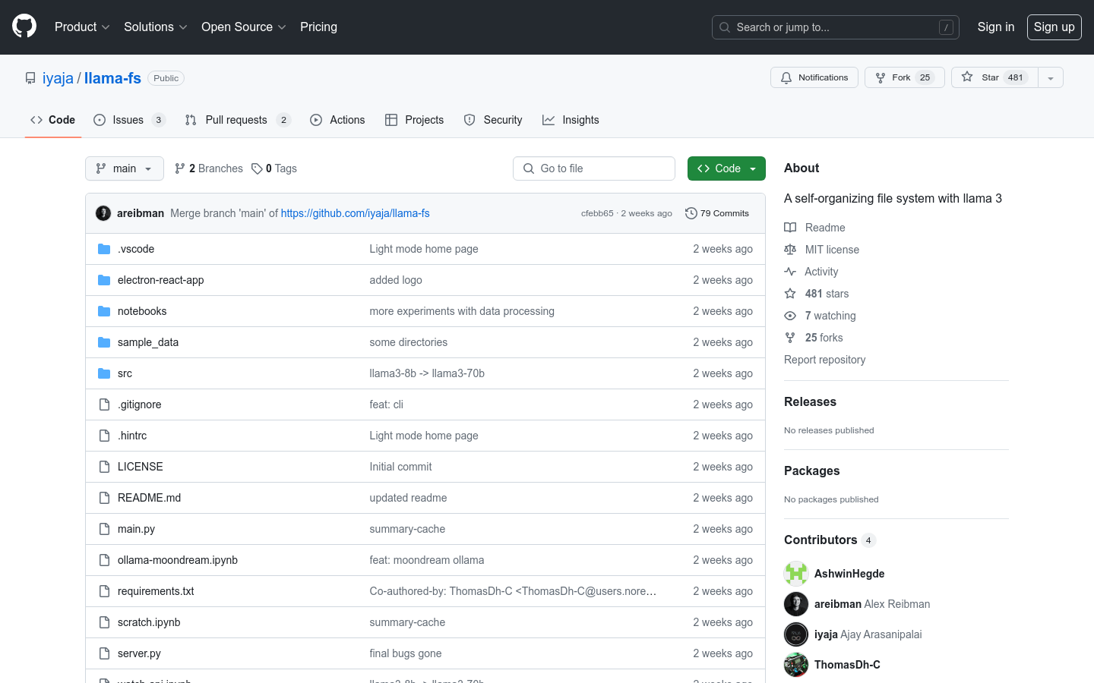Open commit message 'final bugs gone'
1094x683 pixels.
point(406,653)
